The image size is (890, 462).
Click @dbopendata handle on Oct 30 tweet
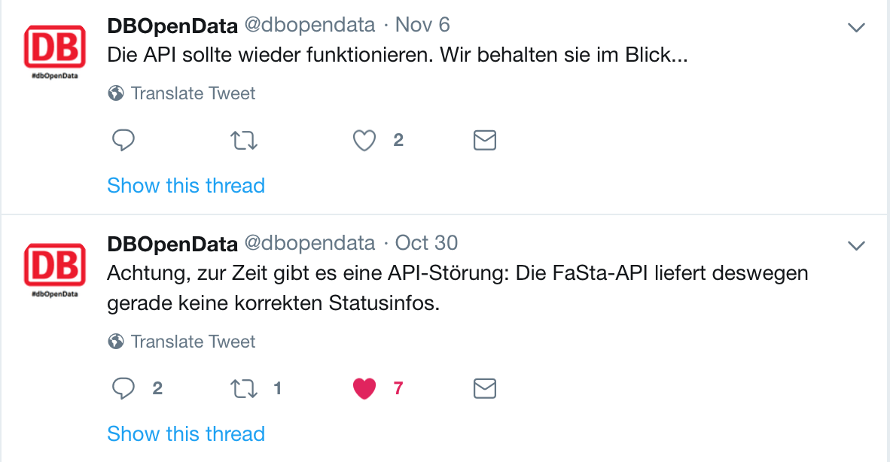tap(309, 243)
